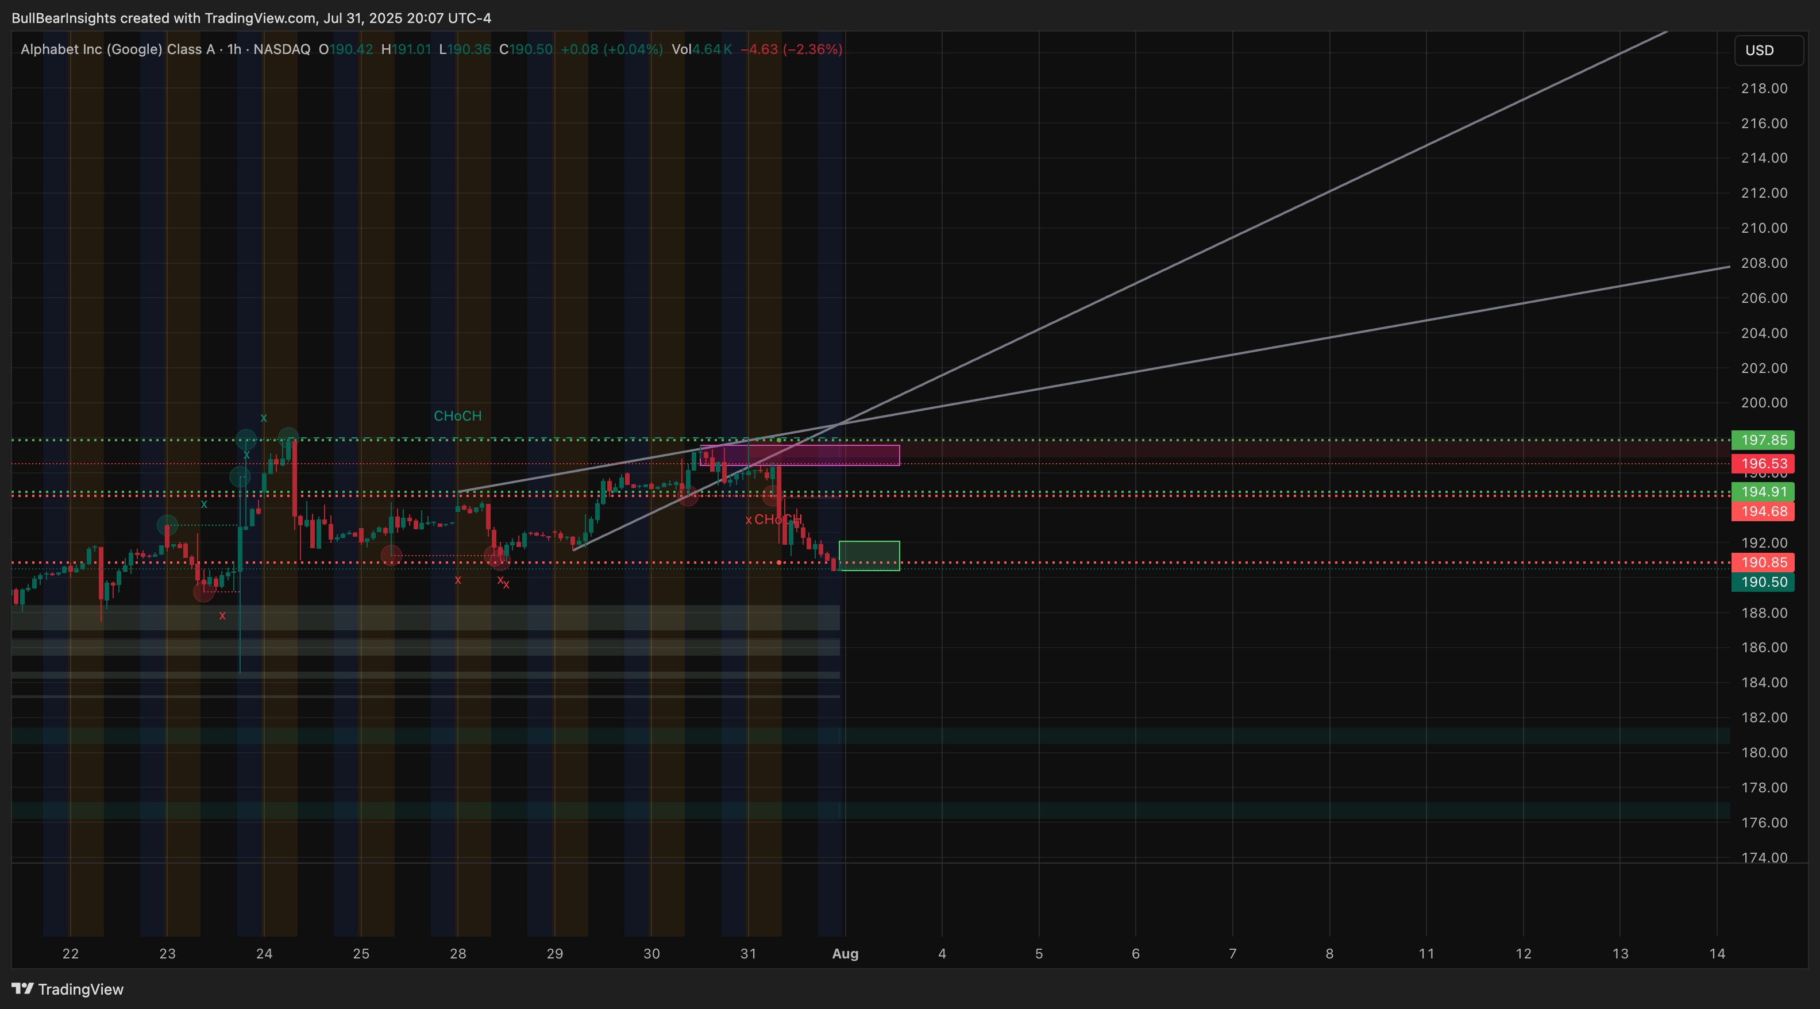Click the TradingView logo at bottom left
The width and height of the screenshot is (1820, 1009).
(x=68, y=988)
